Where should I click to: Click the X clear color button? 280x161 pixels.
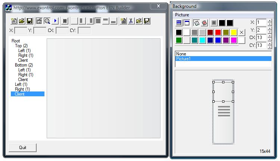[242, 32]
